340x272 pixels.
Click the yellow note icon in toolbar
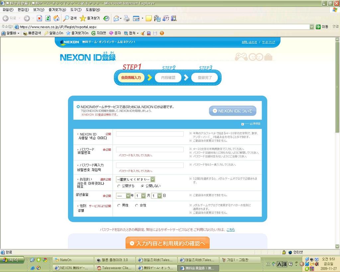(x=148, y=19)
